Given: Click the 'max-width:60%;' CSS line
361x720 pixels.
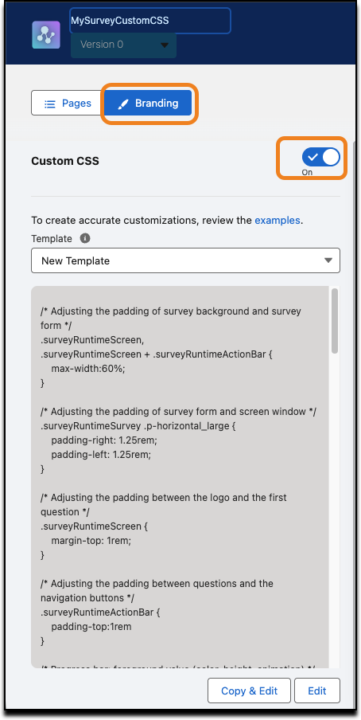Looking at the screenshot, I should 88,368.
